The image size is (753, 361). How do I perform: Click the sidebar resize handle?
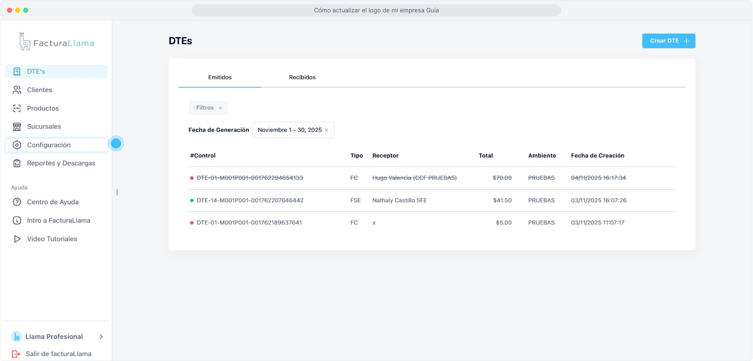(x=117, y=192)
